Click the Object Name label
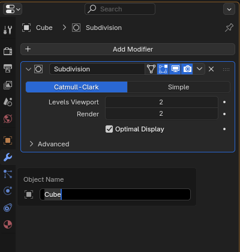240x252 pixels. [44, 179]
